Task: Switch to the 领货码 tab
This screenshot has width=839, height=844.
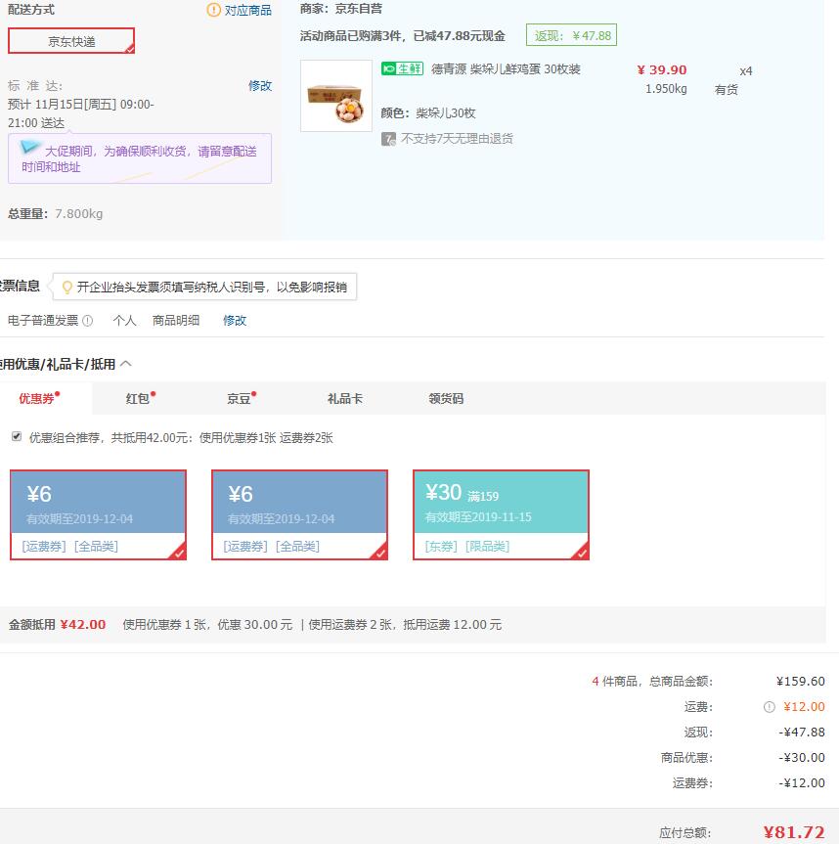Action: [446, 398]
